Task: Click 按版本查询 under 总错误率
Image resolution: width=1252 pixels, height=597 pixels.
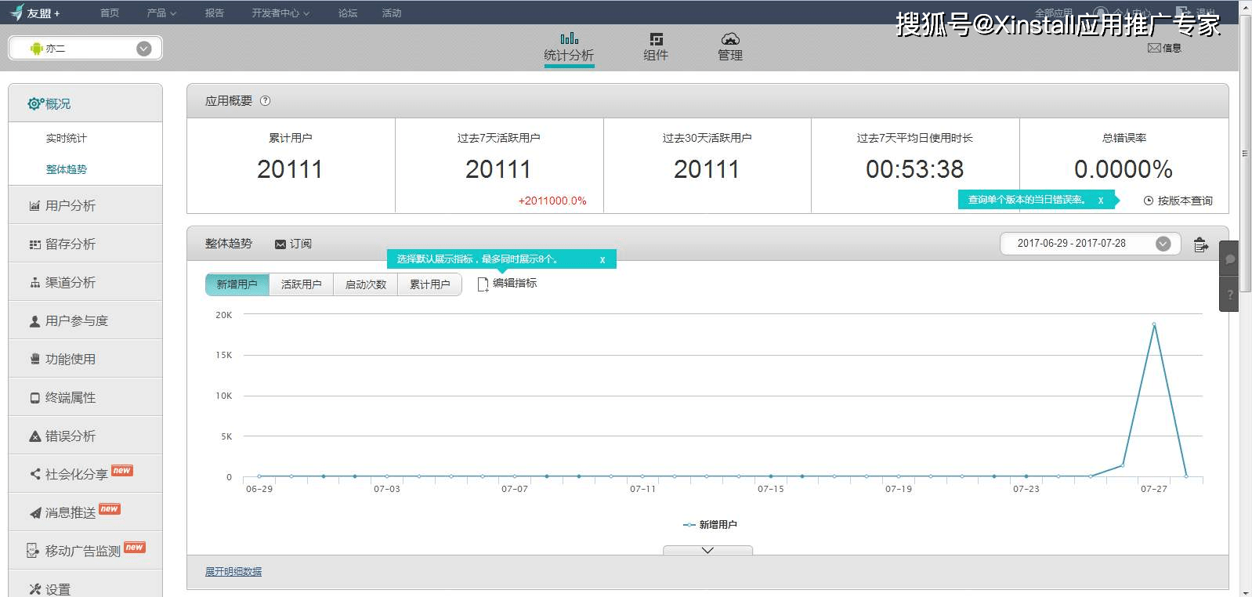Action: [x=1178, y=201]
